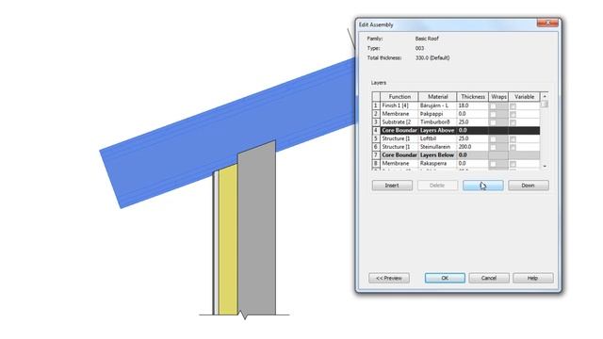Image resolution: width=603 pixels, height=339 pixels.
Task: Select row number 2 header
Action: pyautogui.click(x=376, y=114)
